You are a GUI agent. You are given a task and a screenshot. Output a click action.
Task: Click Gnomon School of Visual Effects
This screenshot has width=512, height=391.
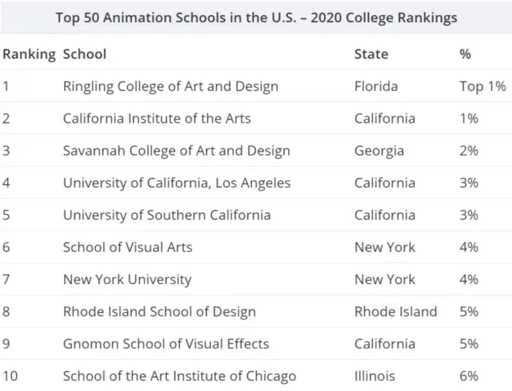[166, 344]
